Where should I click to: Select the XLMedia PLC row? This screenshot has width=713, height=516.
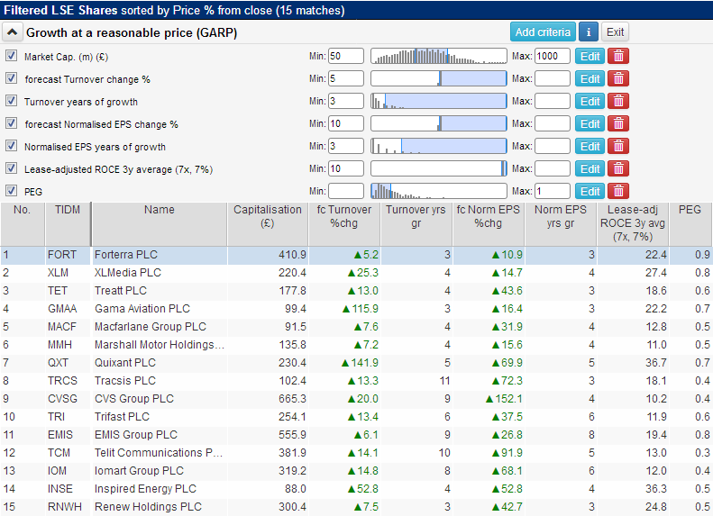[x=357, y=273]
